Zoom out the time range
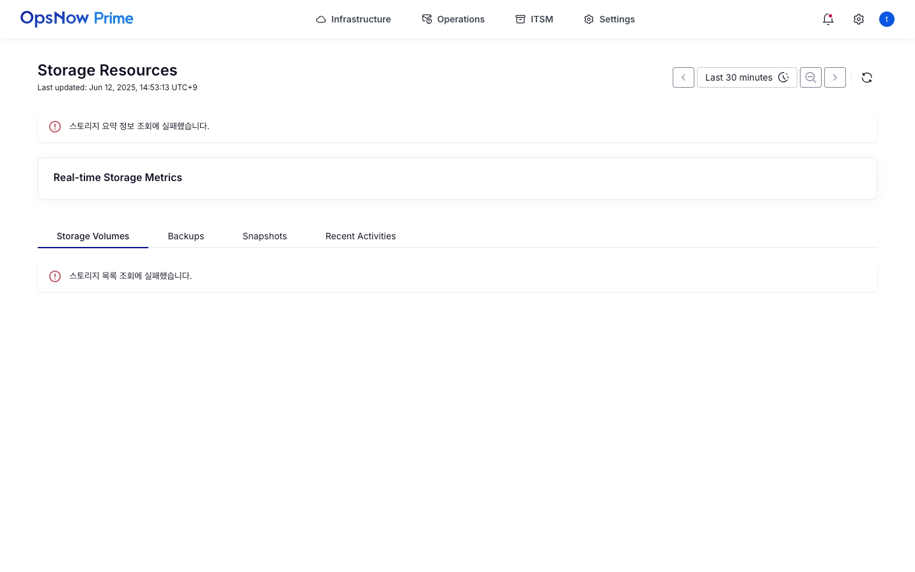Image resolution: width=915 pixels, height=572 pixels. pyautogui.click(x=811, y=77)
